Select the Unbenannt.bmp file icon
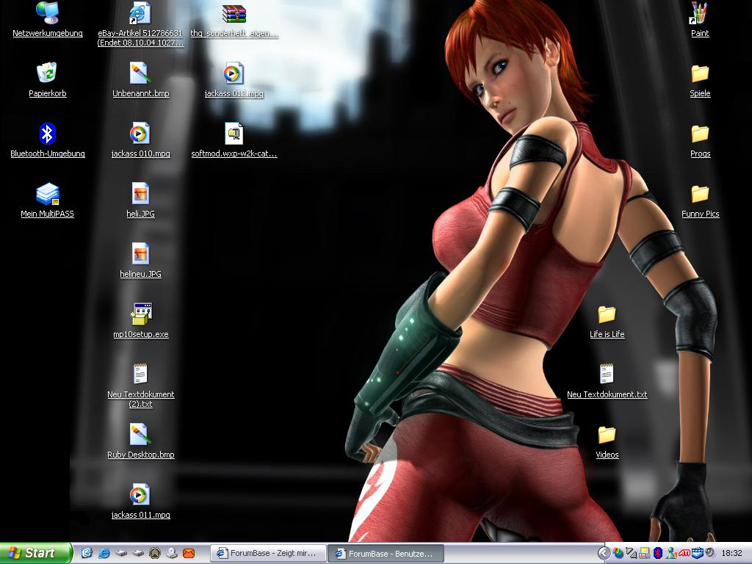This screenshot has width=752, height=564. click(140, 73)
